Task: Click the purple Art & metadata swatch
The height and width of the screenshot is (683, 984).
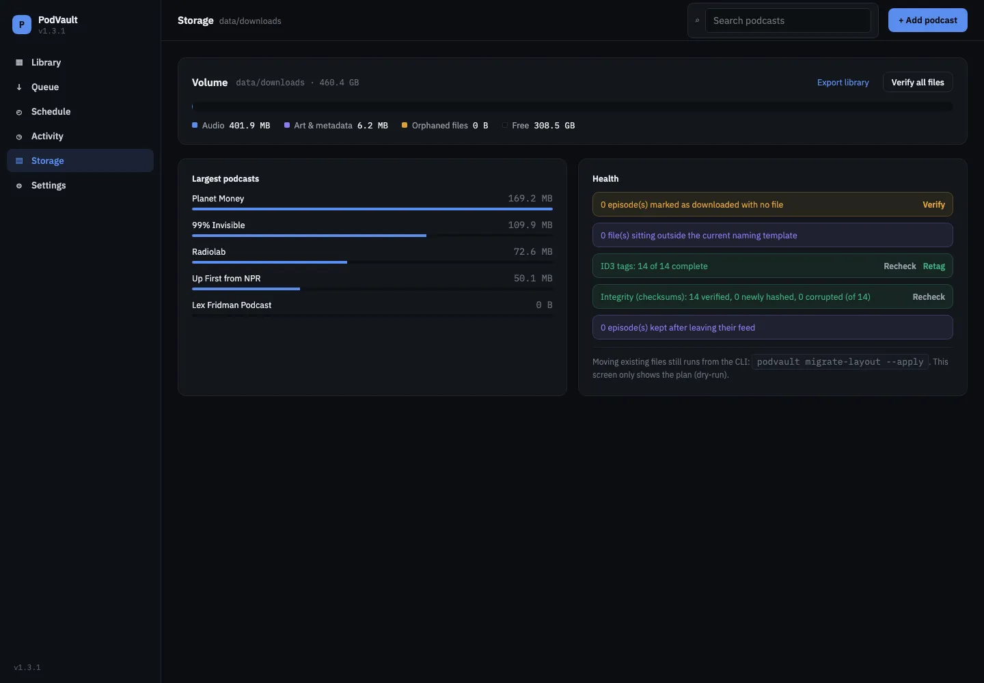Action: click(287, 125)
